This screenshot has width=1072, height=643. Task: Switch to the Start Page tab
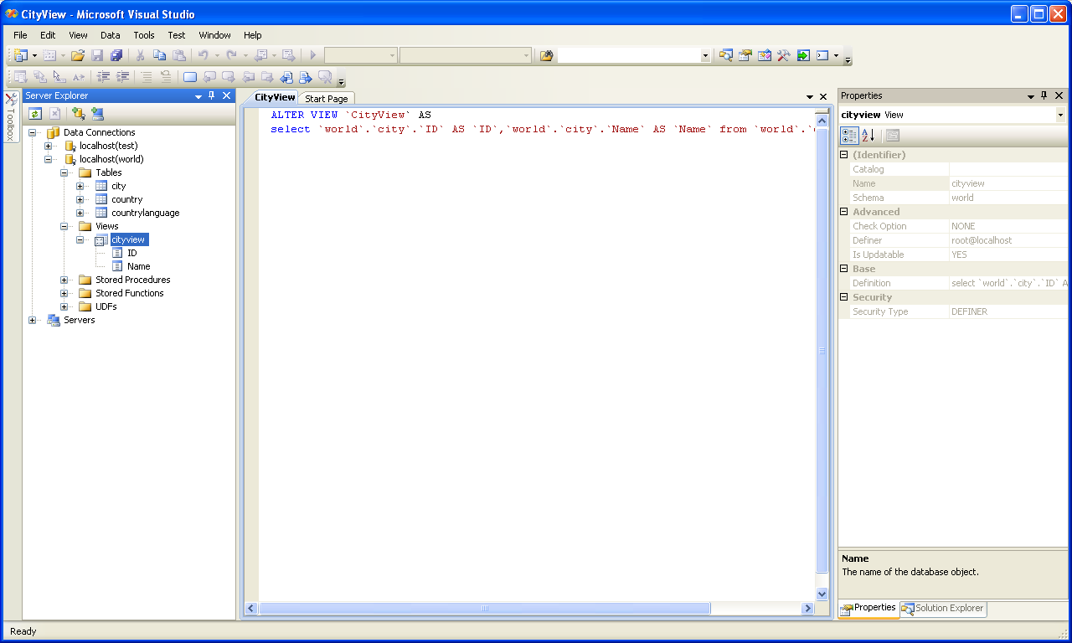tap(326, 98)
